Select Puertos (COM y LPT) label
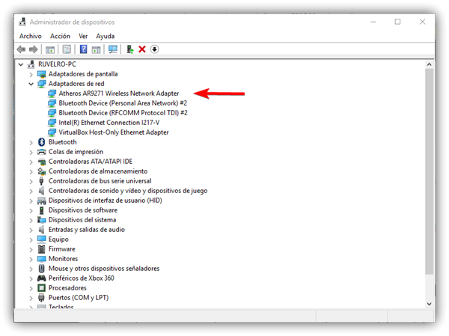449x336 pixels. (x=79, y=298)
